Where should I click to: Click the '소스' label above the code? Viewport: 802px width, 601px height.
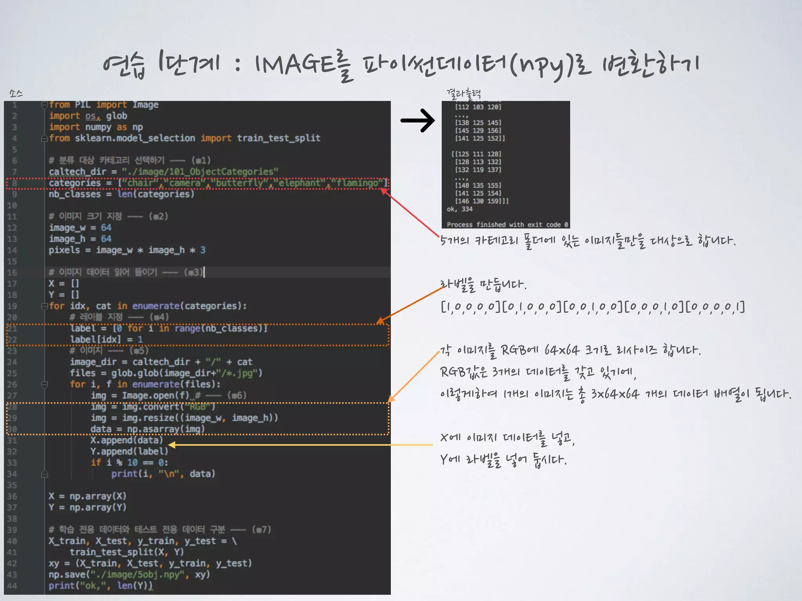click(x=16, y=93)
